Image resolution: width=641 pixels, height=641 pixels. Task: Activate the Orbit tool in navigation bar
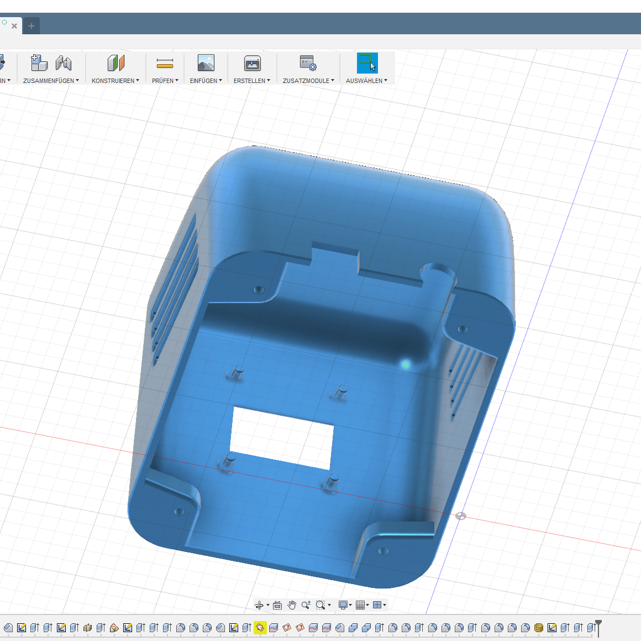tap(260, 604)
